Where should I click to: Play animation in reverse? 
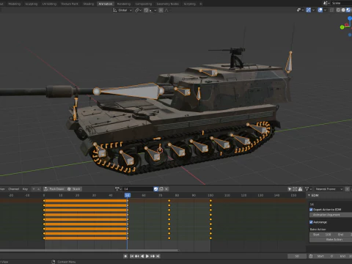coord(142,256)
